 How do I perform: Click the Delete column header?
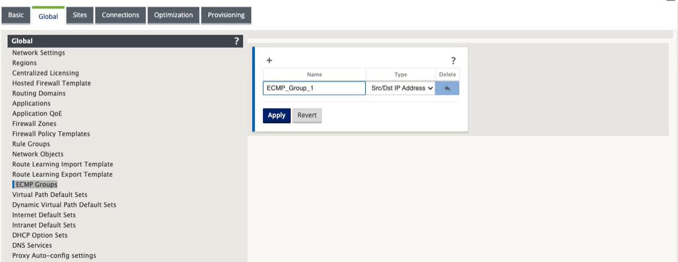pyautogui.click(x=447, y=74)
